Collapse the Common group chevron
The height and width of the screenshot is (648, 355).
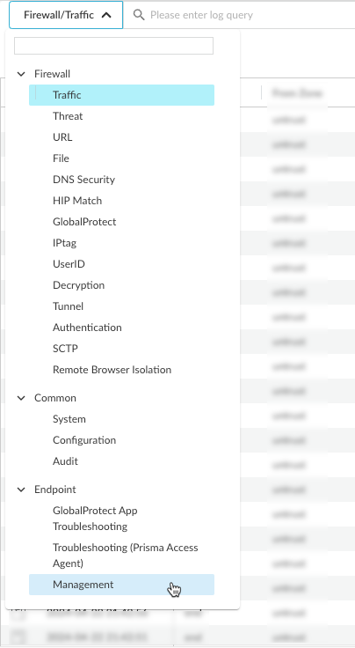pos(21,398)
